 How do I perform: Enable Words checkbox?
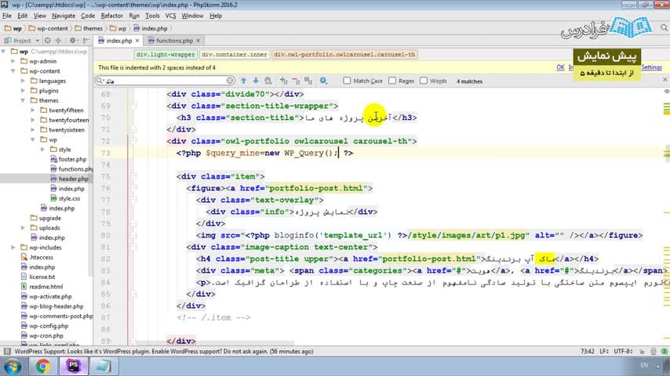pyautogui.click(x=424, y=80)
